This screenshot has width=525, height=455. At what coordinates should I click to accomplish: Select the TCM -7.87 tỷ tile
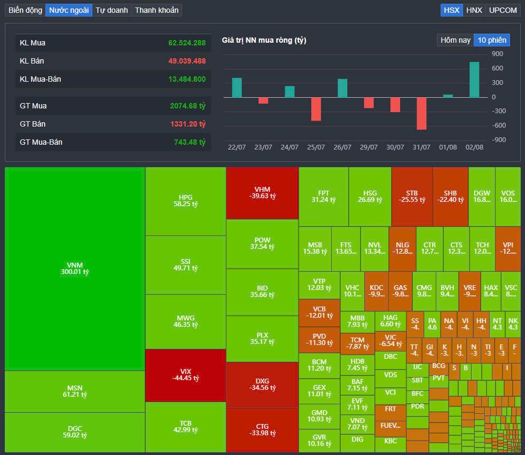click(x=357, y=344)
